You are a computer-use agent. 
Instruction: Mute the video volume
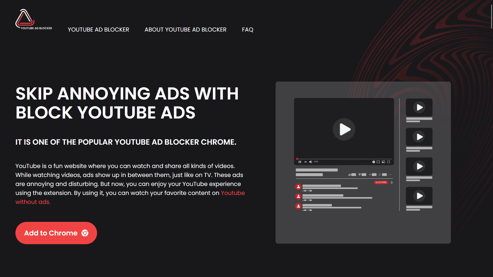coord(310,162)
